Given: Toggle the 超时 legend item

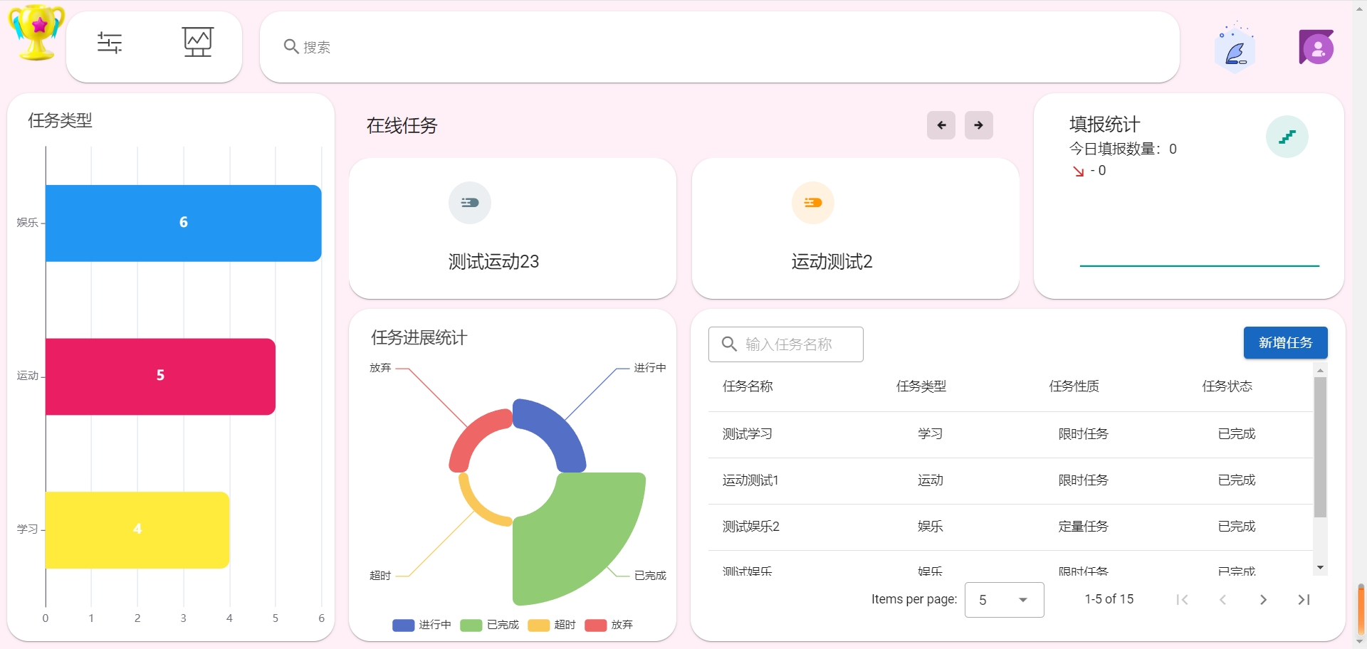Looking at the screenshot, I should [x=552, y=625].
